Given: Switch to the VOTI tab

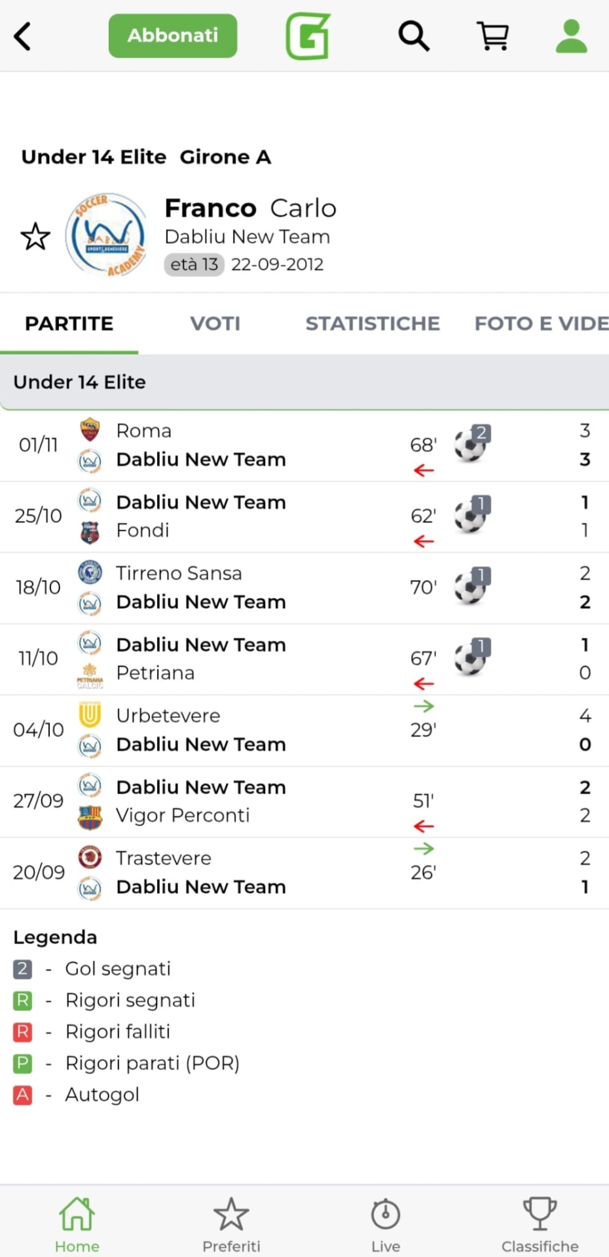Looking at the screenshot, I should 215,323.
